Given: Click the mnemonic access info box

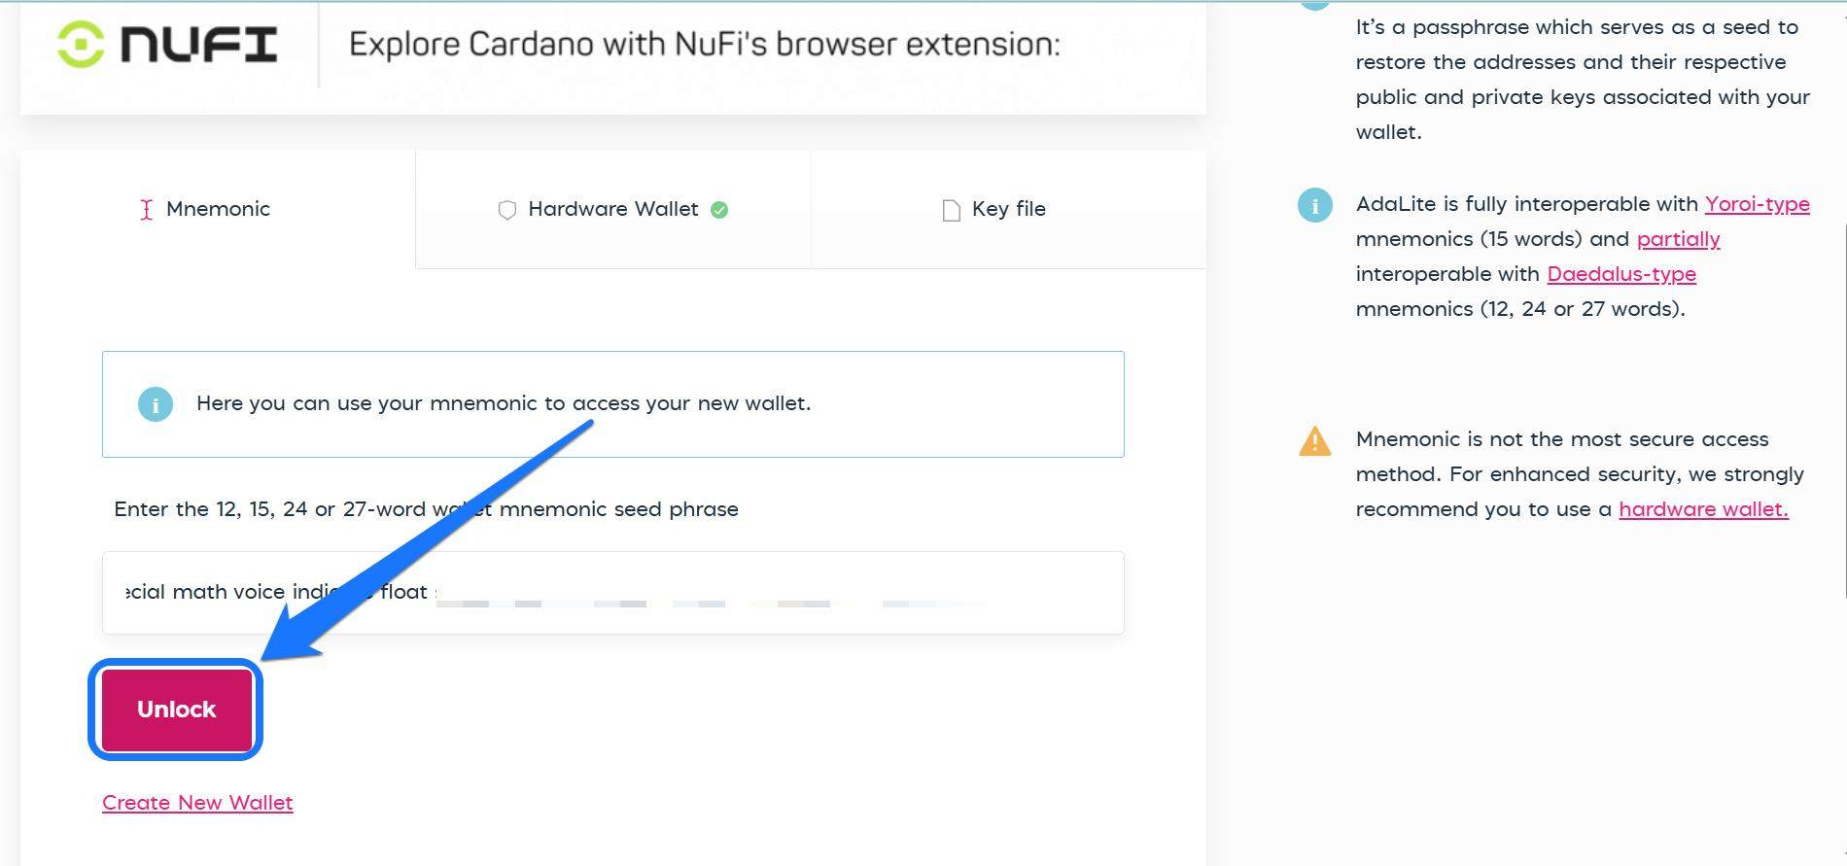Looking at the screenshot, I should 612,404.
